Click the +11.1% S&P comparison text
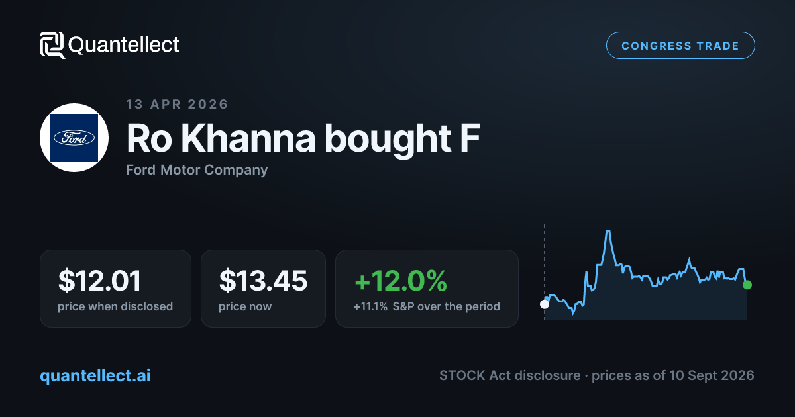 427,306
